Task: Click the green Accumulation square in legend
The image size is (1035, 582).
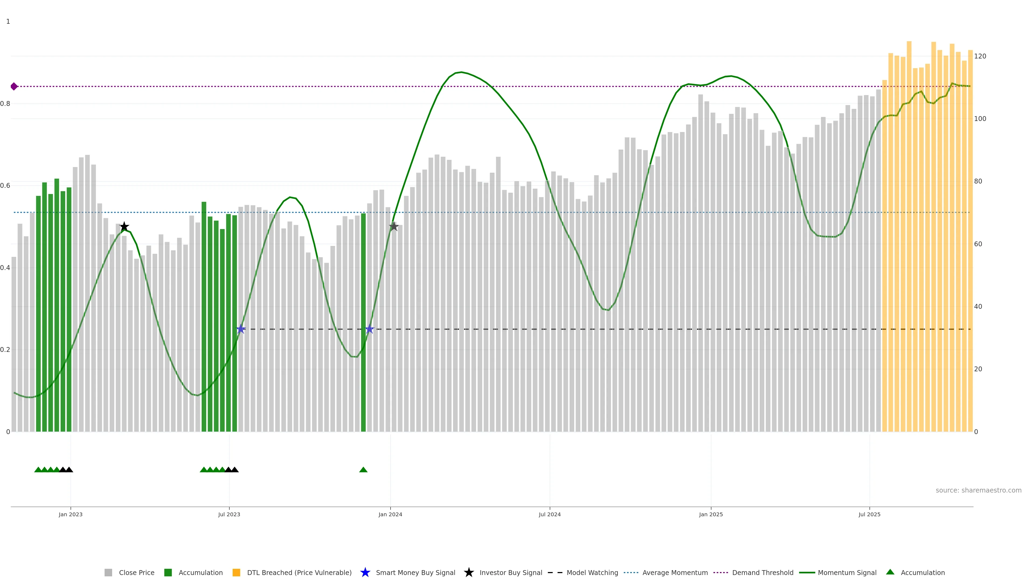Action: tap(168, 572)
